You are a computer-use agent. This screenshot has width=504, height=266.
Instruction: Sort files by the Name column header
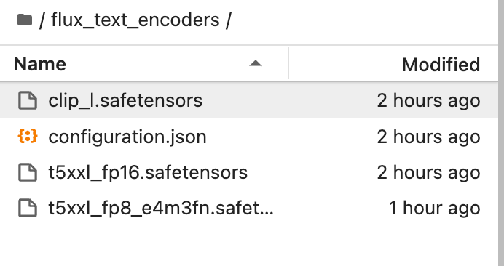40,64
